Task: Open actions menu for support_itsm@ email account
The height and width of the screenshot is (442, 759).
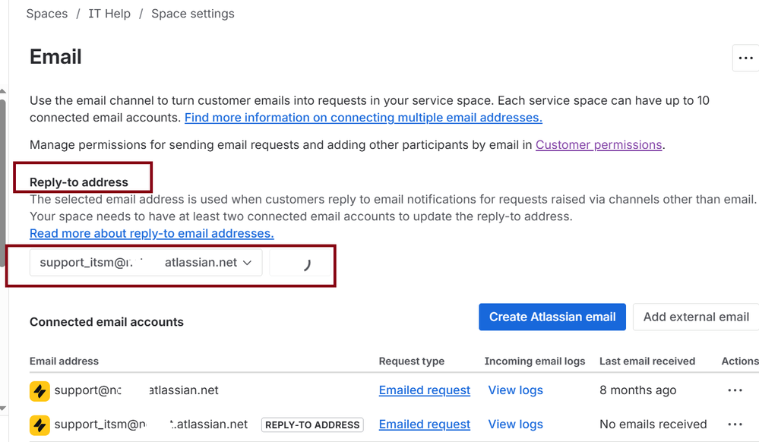Action: pyautogui.click(x=735, y=425)
